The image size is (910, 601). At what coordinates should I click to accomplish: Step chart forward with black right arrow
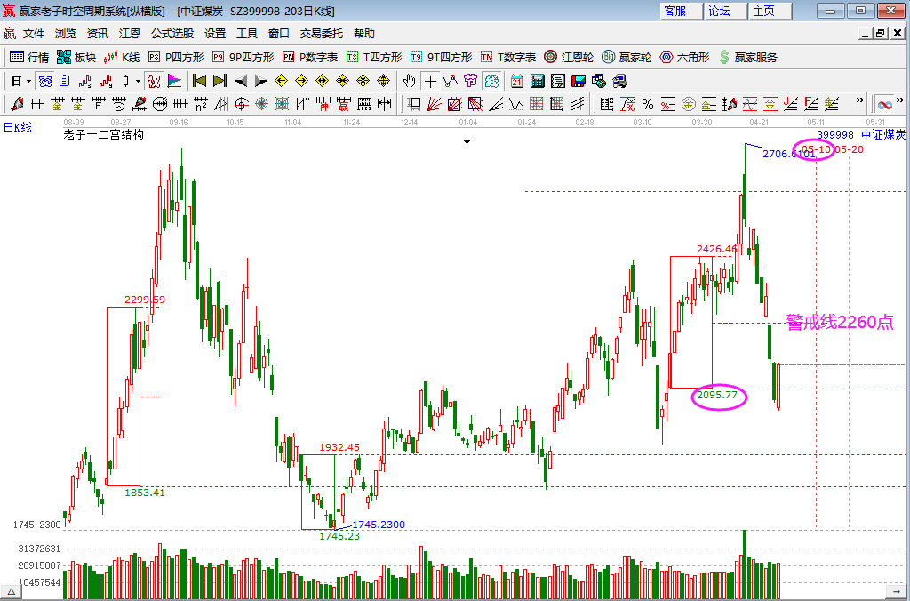[261, 81]
